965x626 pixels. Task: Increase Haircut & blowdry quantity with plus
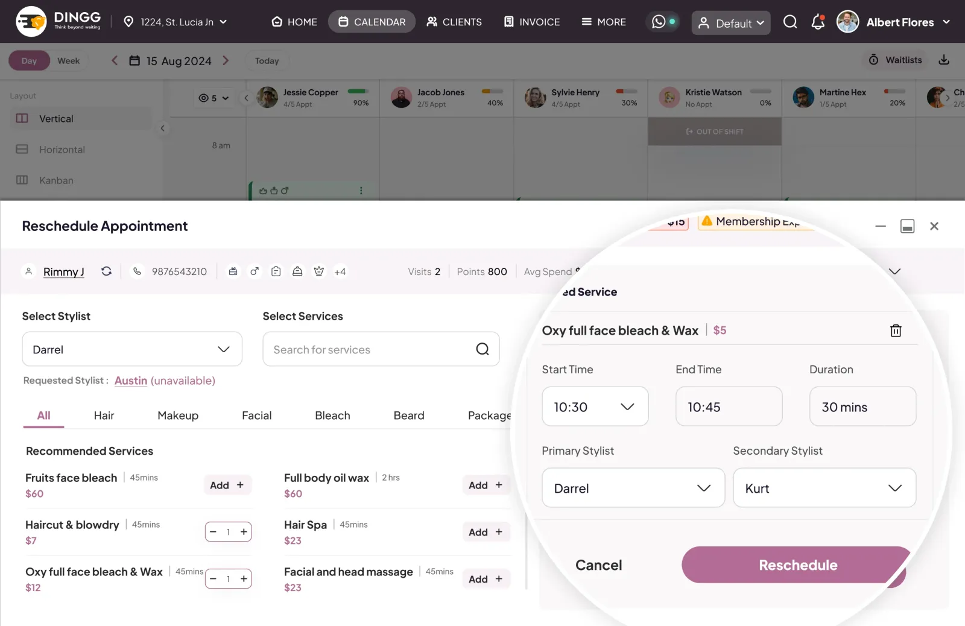point(244,532)
